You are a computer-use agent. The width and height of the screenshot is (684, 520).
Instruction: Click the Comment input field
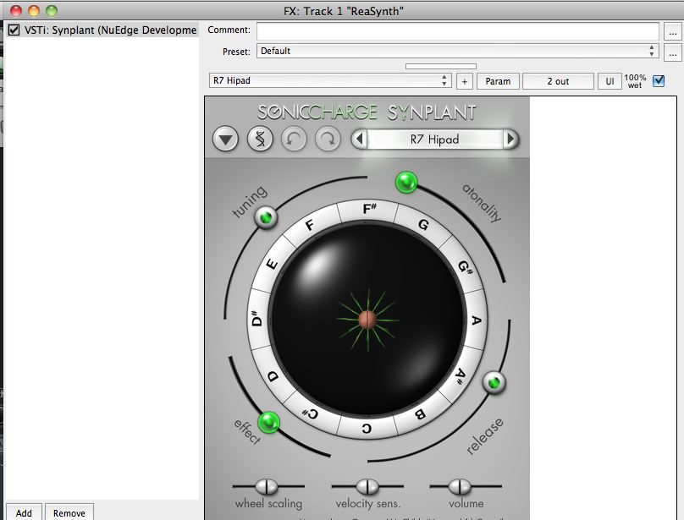click(458, 31)
